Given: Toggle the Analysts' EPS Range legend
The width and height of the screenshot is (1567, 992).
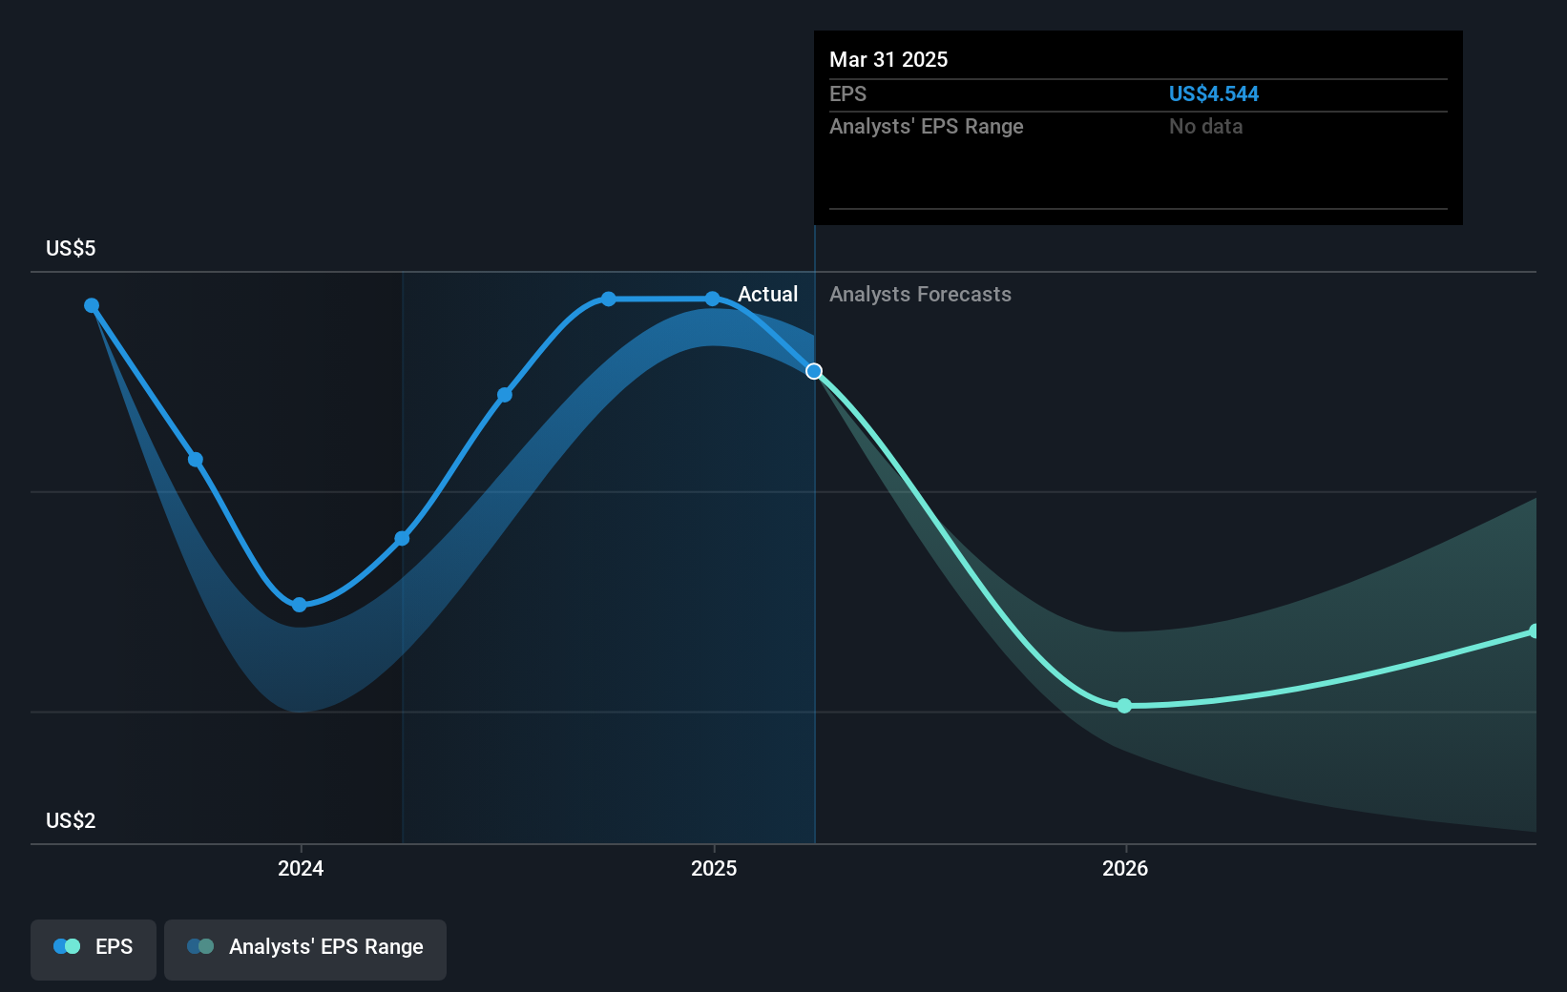Looking at the screenshot, I should 305,949.
